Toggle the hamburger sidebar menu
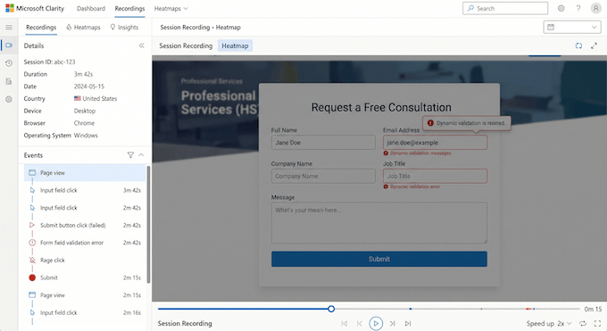This screenshot has width=607, height=331. point(9,27)
